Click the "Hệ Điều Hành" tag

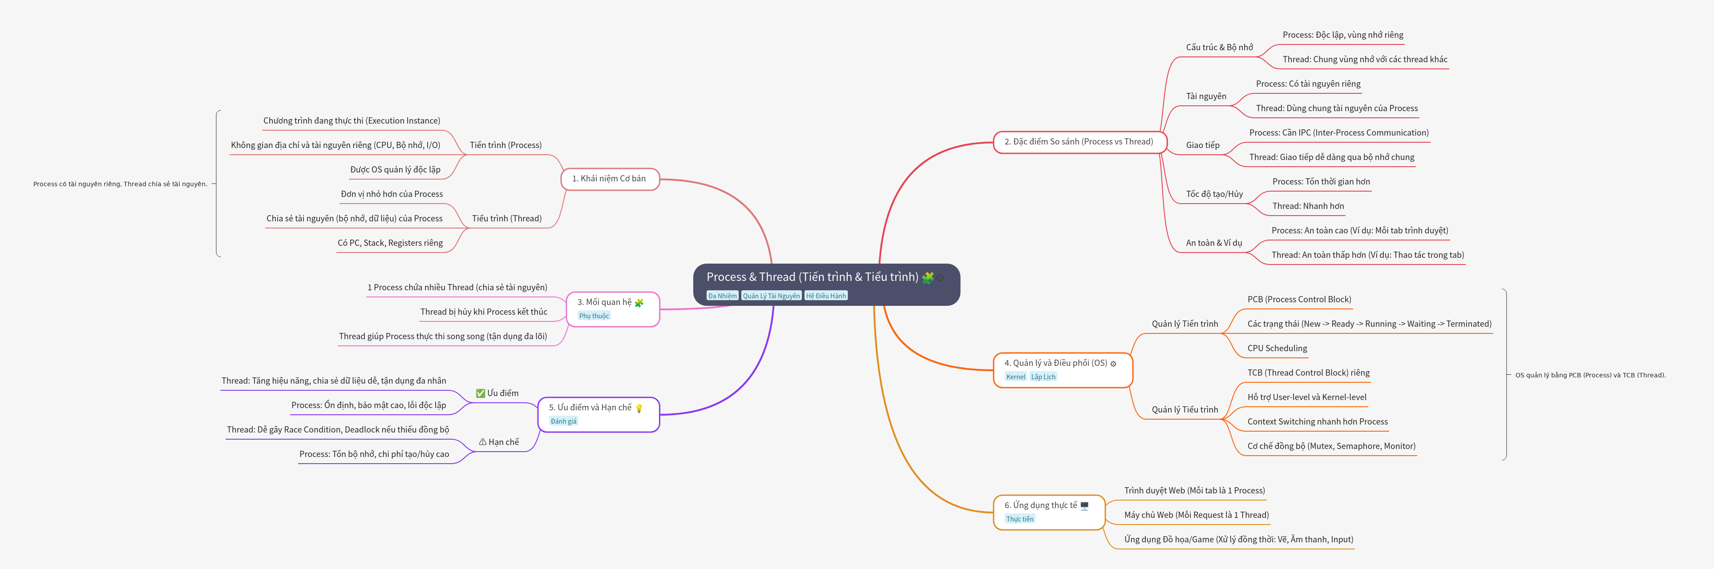(826, 296)
